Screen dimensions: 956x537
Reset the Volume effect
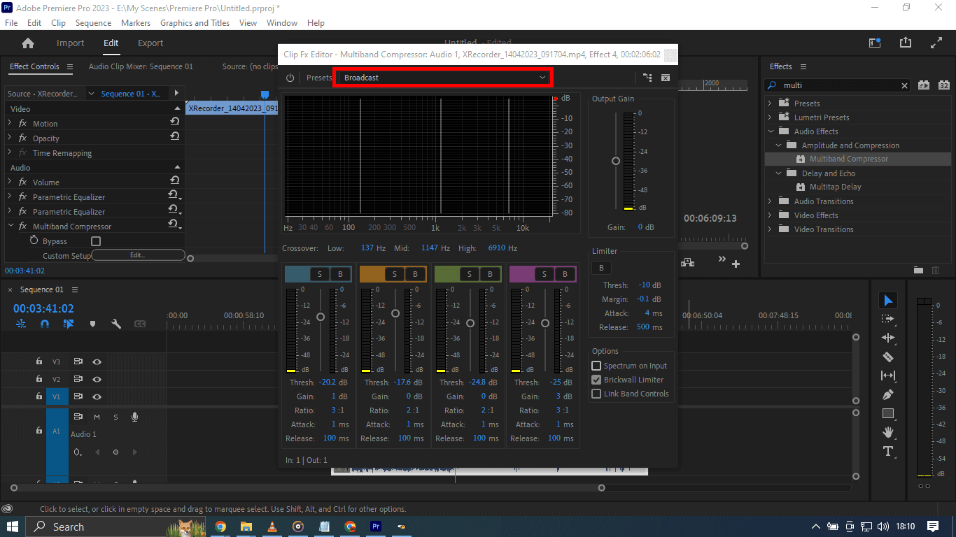174,180
